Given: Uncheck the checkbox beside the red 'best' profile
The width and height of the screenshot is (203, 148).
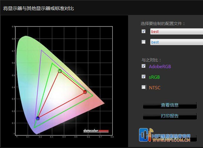Looking at the screenshot, I should pos(143,31).
